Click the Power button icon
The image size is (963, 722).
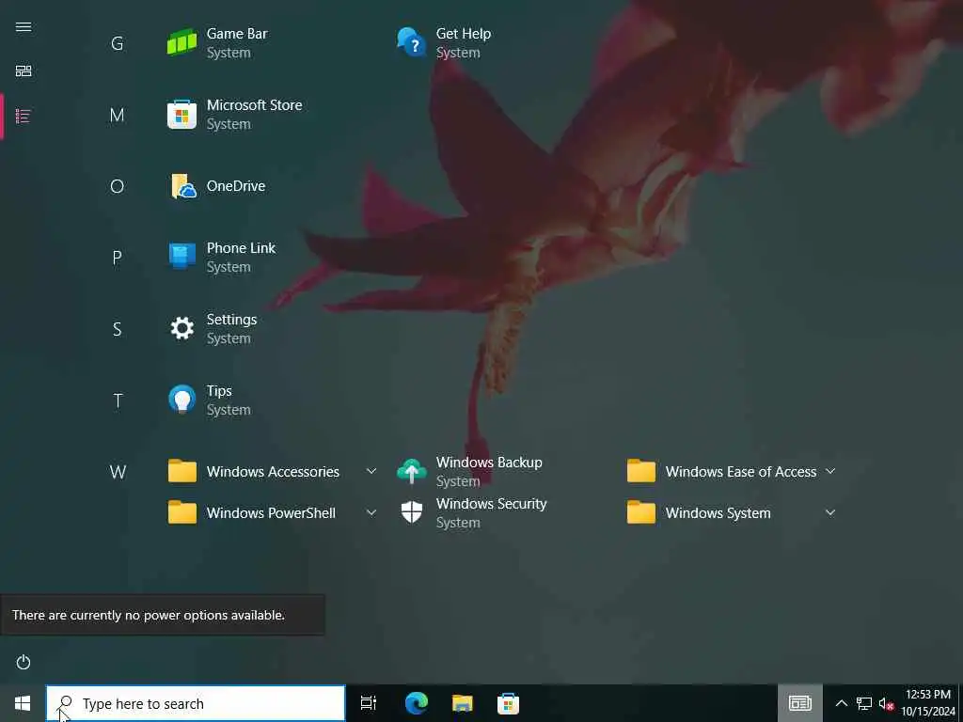[x=24, y=662]
